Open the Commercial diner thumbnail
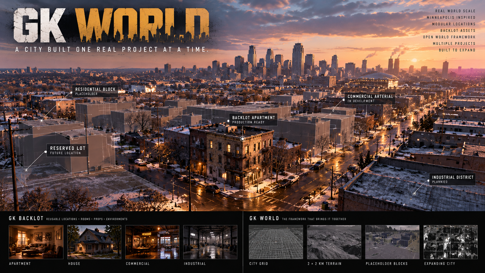485x273 pixels. pyautogui.click(x=152, y=242)
